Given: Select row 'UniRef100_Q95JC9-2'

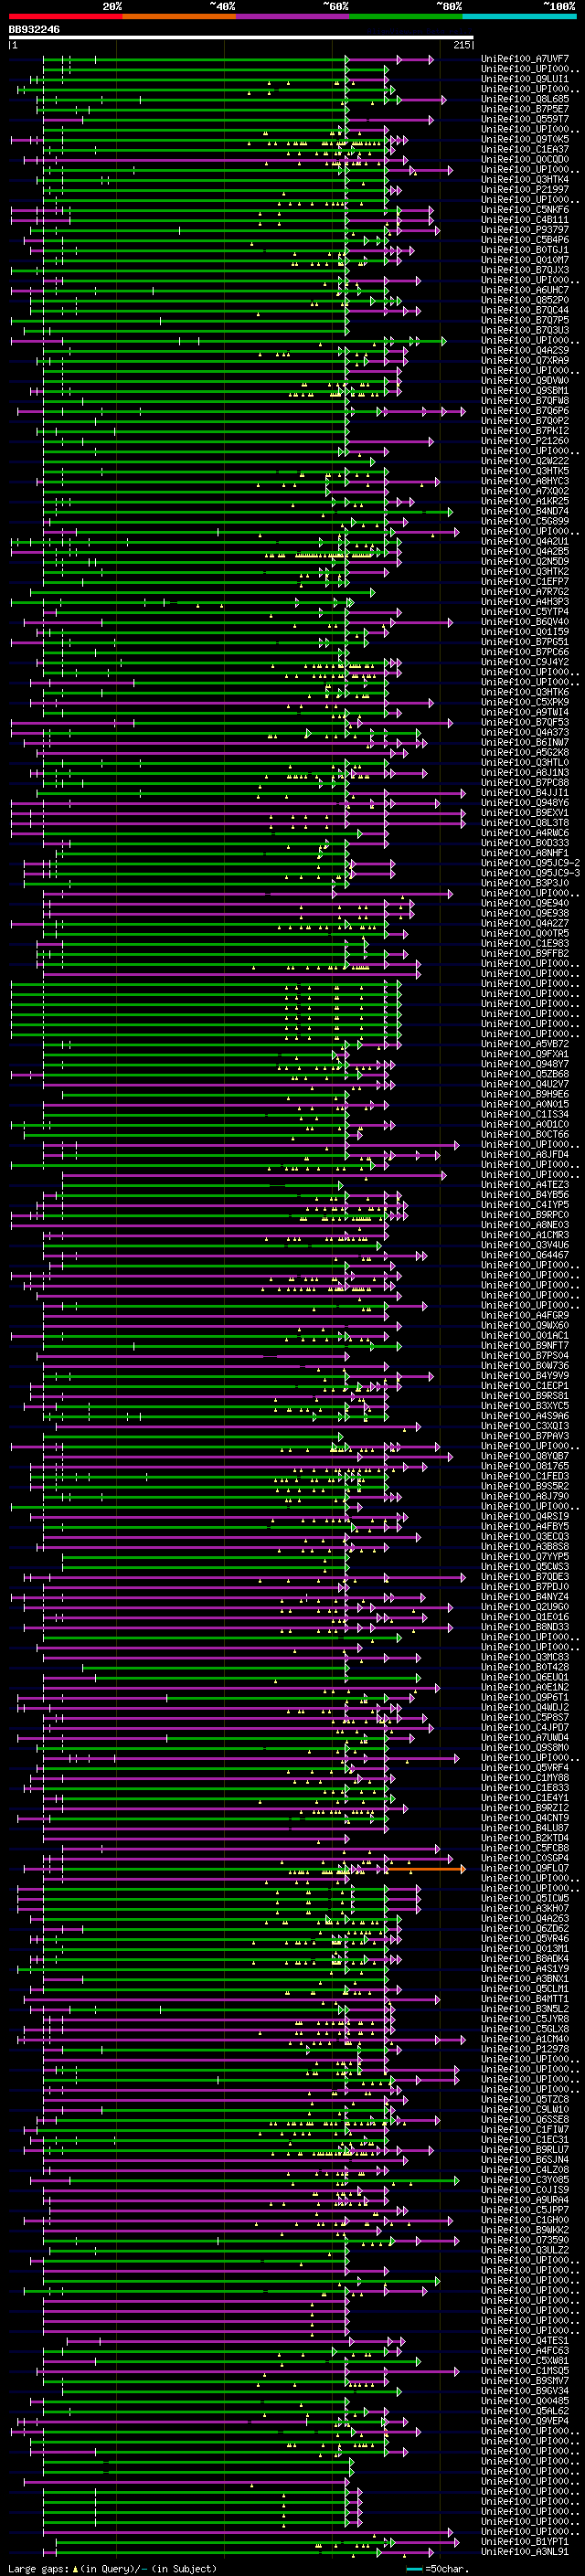Looking at the screenshot, I should [530, 863].
